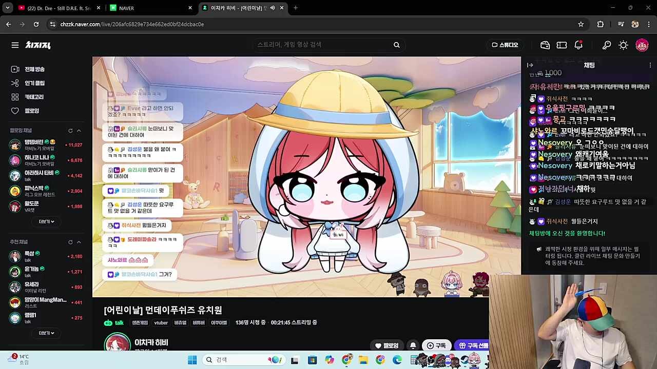Refresh the 팔로잉 채널 list
Screen dimensions: 657x369
click(x=70, y=131)
